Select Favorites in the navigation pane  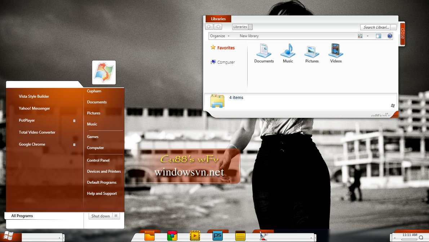click(x=226, y=48)
